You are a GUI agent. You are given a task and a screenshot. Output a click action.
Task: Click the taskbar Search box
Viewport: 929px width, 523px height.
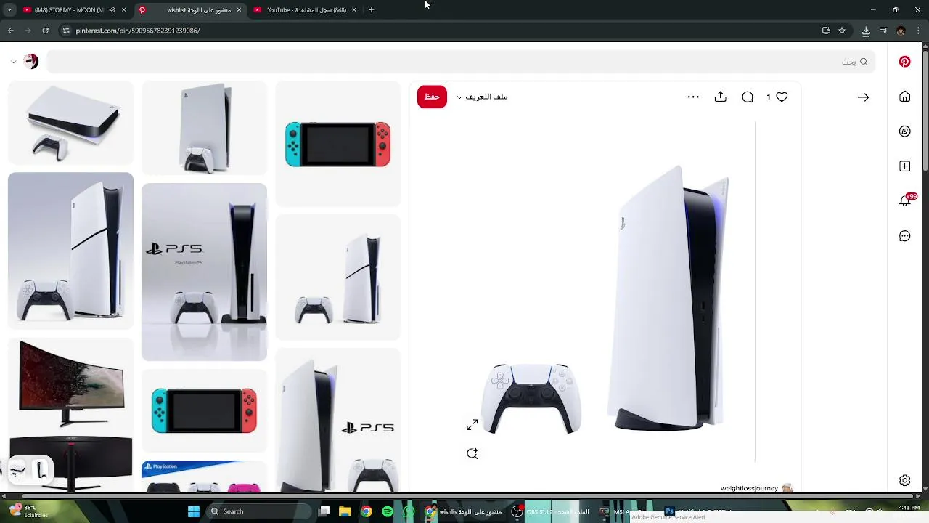click(258, 511)
